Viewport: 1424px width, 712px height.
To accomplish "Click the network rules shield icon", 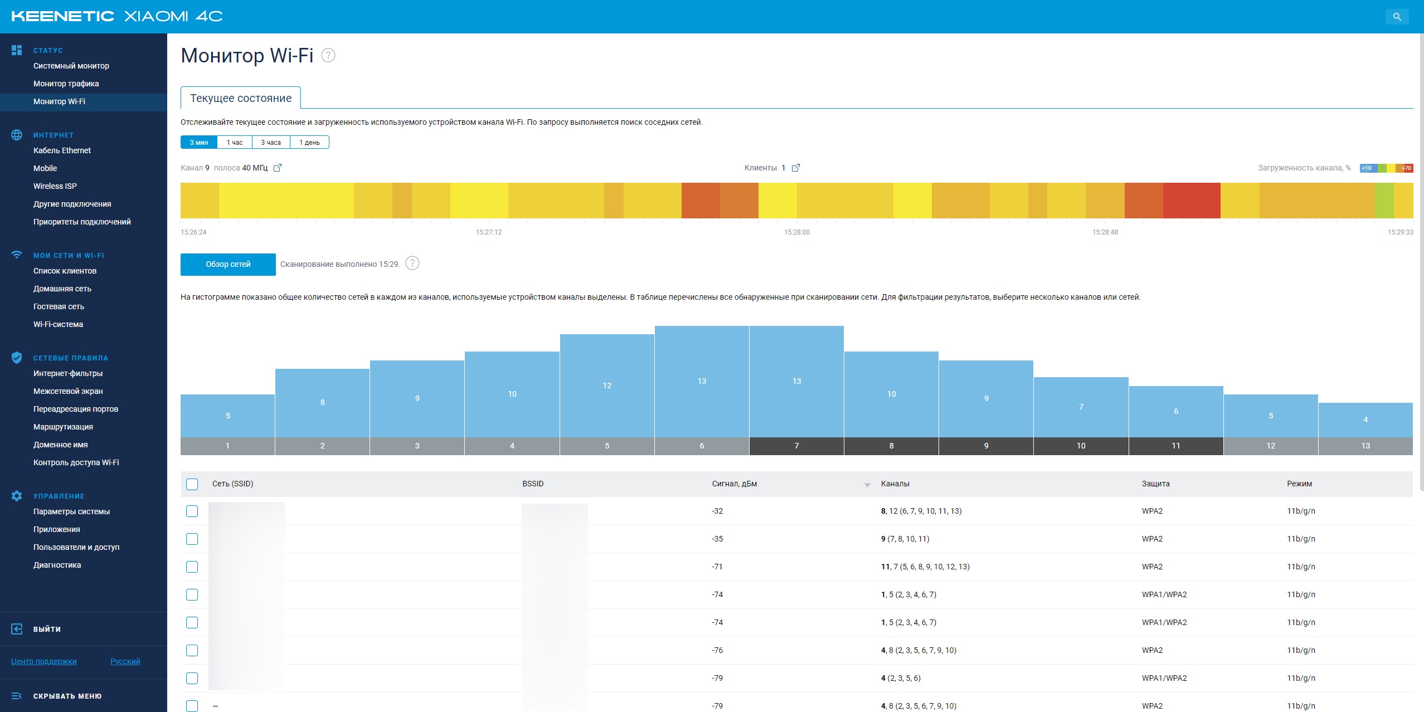I will 17,358.
